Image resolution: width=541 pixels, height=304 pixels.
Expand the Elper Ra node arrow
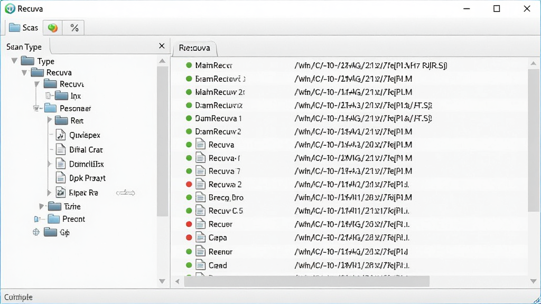coord(49,192)
